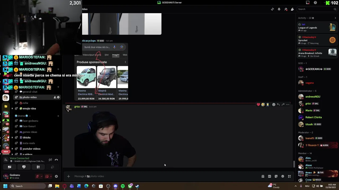Switch to Știri tab in the posted image

106,55
